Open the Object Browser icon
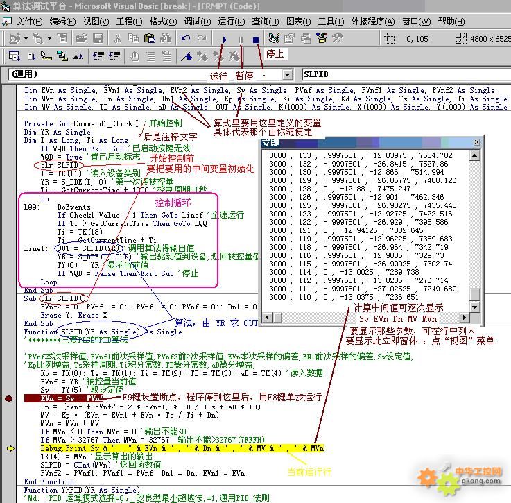Image resolution: width=511 pixels, height=503 pixels. 322,38
